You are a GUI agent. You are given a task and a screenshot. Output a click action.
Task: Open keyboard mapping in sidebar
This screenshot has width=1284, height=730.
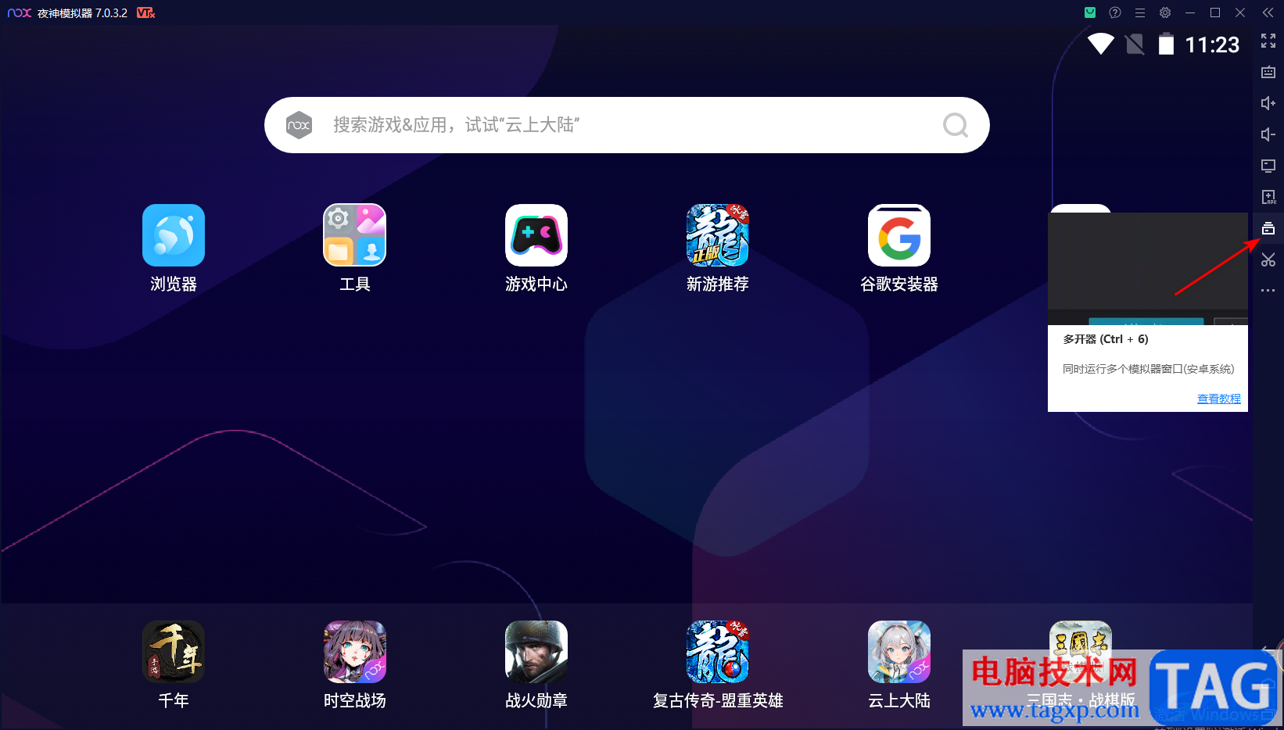tap(1268, 72)
